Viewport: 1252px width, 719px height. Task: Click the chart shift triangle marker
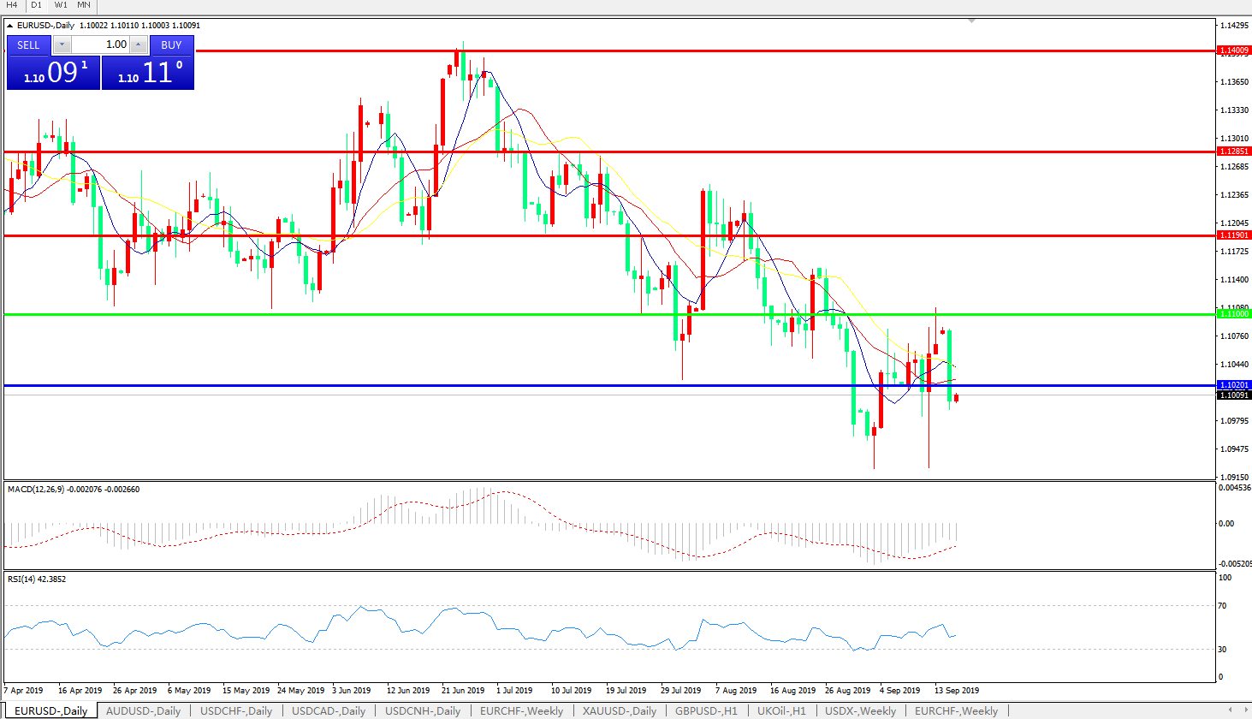click(x=971, y=21)
